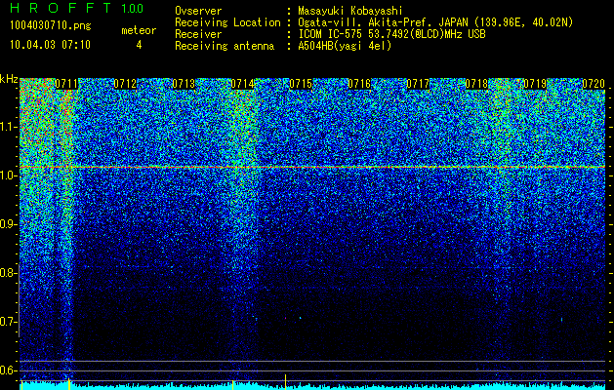The height and width of the screenshot is (390, 614).
Task: Click the 0715 time label
Action: click(301, 84)
